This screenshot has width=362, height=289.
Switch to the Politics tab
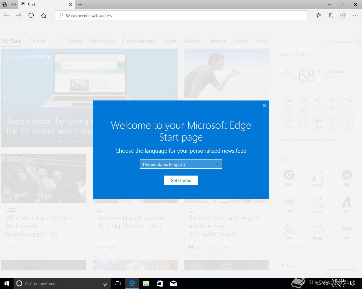click(37, 41)
